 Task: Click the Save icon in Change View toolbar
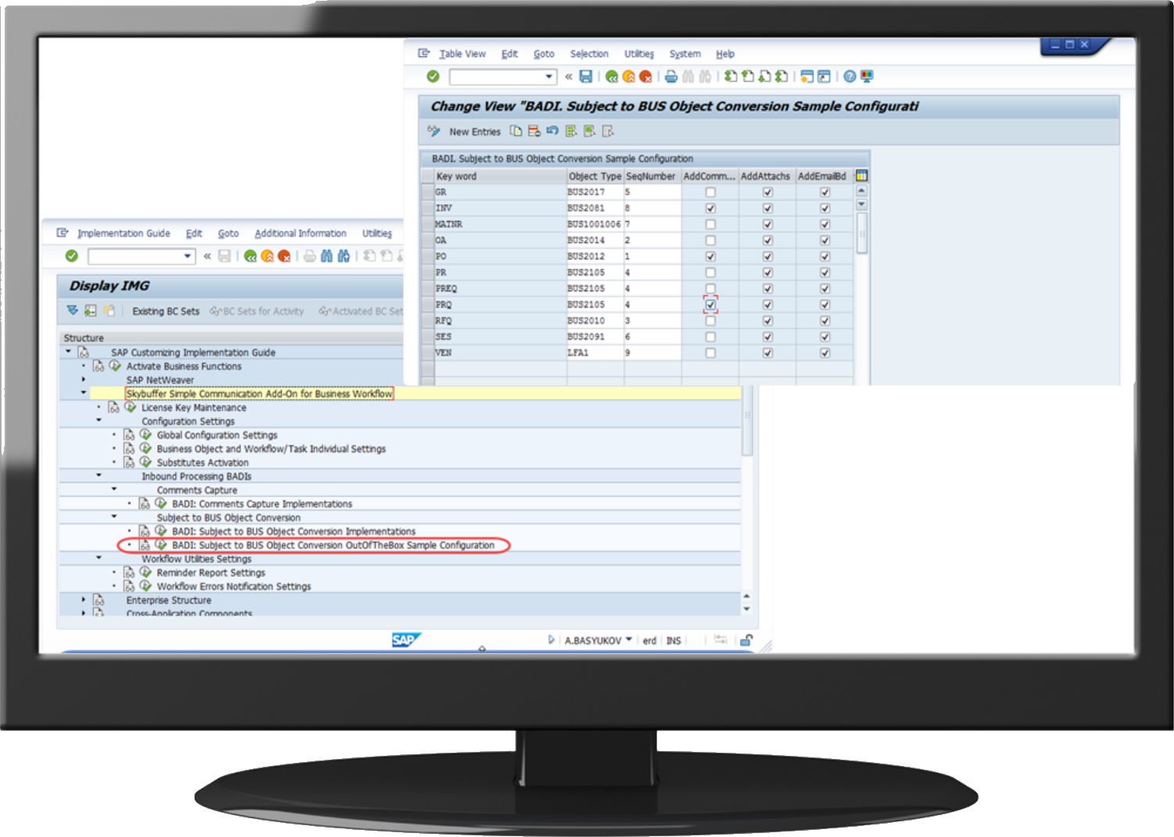(585, 77)
